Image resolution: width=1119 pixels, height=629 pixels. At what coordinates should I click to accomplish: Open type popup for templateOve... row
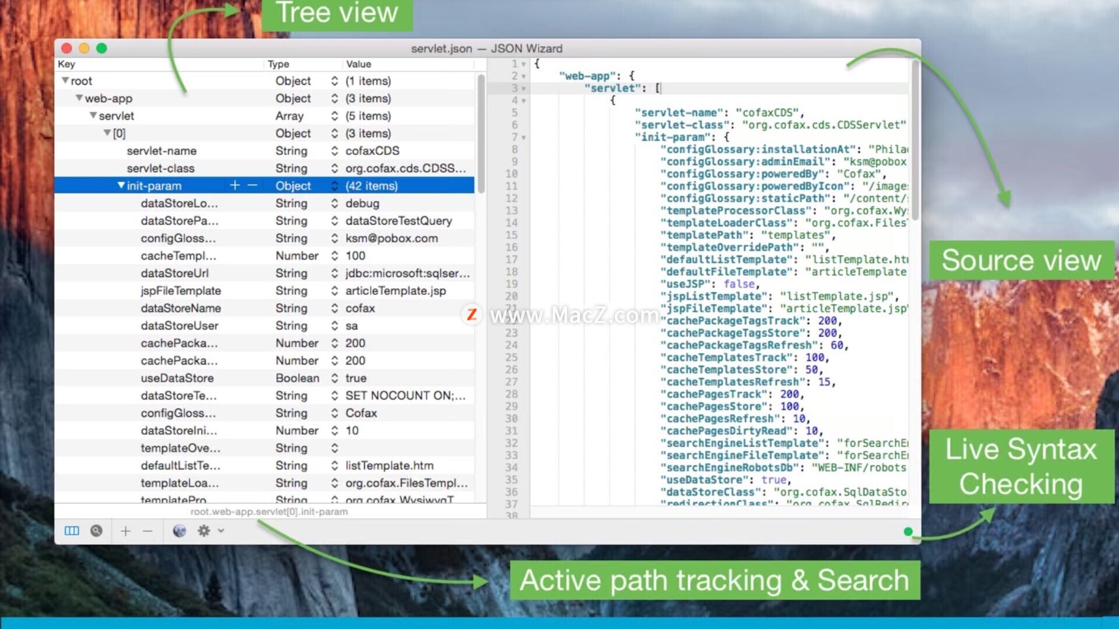click(335, 448)
